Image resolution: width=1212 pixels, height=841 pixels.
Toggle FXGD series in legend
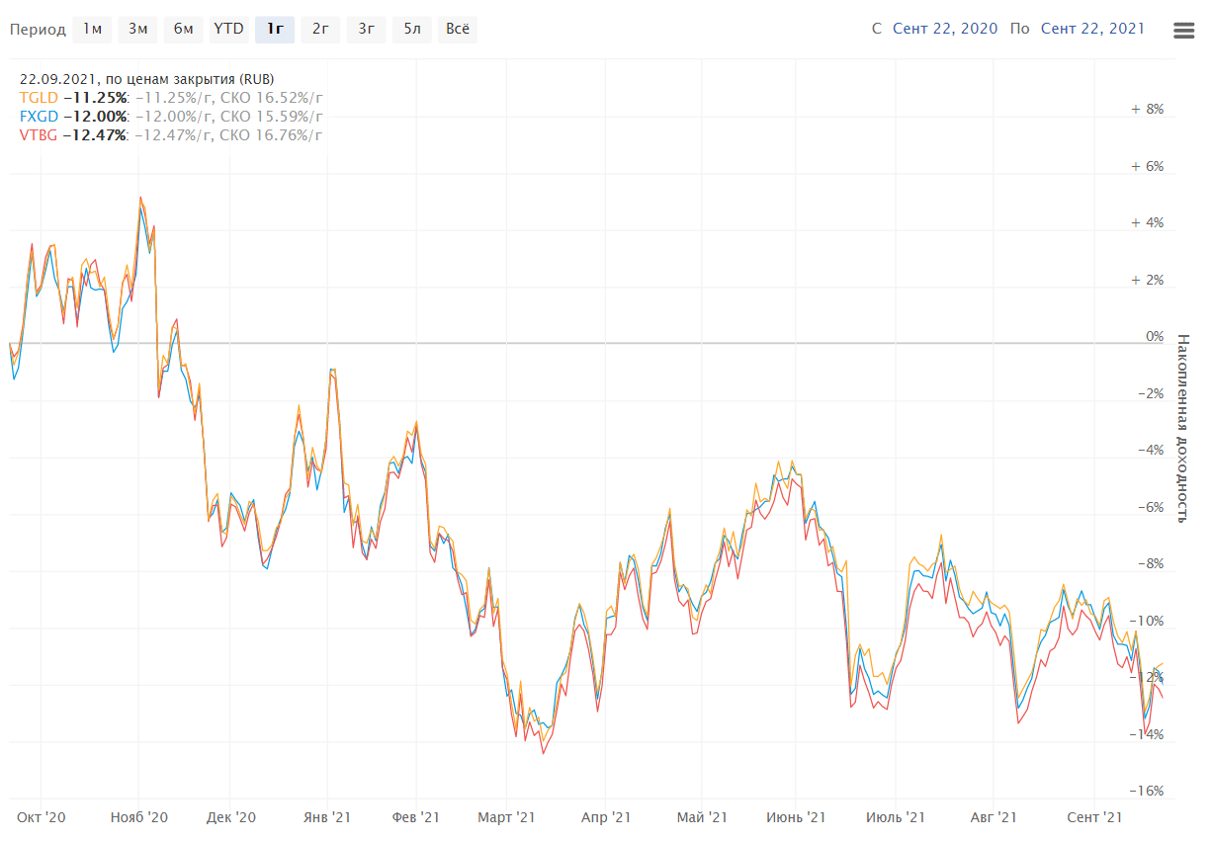click(x=37, y=116)
